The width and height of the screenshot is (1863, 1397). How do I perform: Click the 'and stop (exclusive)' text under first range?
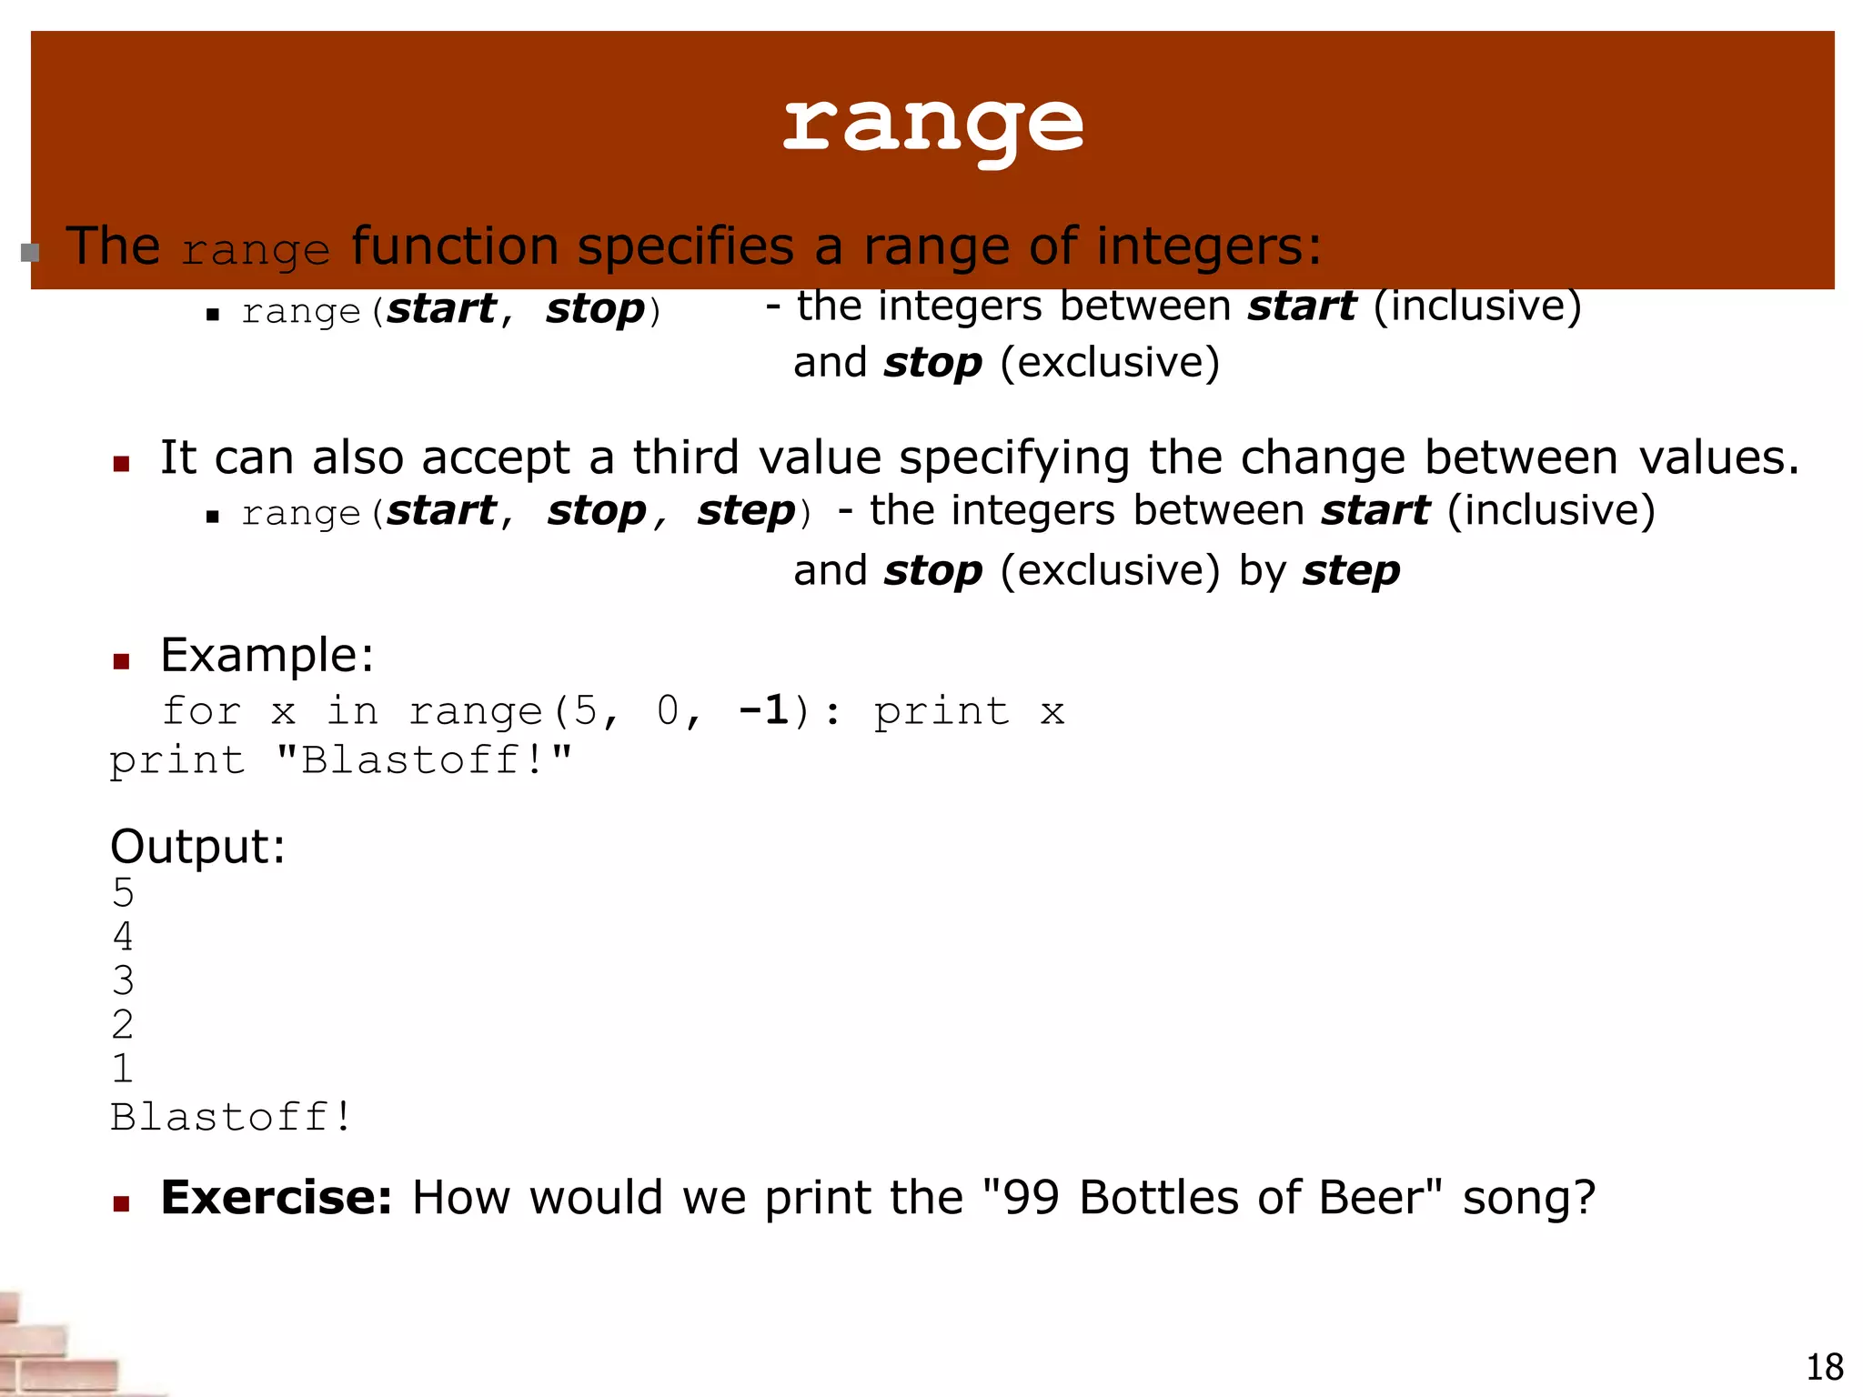[1005, 363]
